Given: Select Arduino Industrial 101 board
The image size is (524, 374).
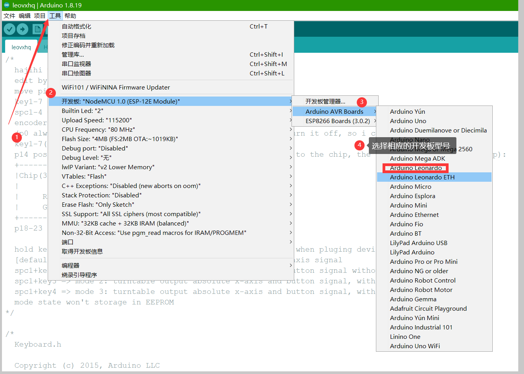Looking at the screenshot, I should (x=434, y=327).
